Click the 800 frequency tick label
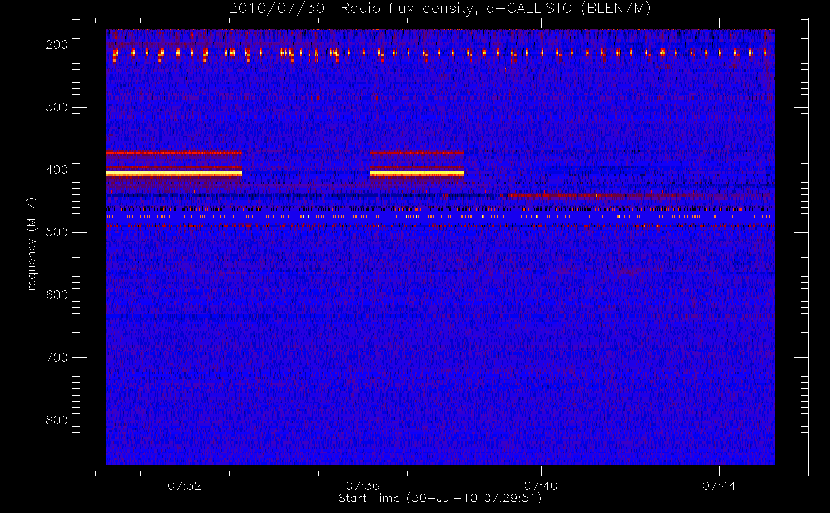 point(57,420)
